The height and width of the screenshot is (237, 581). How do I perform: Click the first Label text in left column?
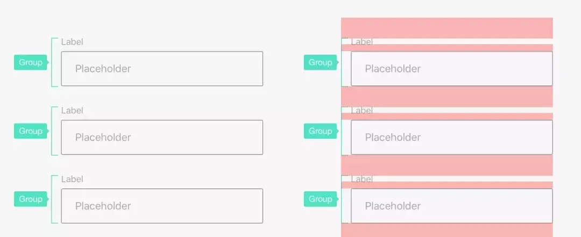pos(72,42)
